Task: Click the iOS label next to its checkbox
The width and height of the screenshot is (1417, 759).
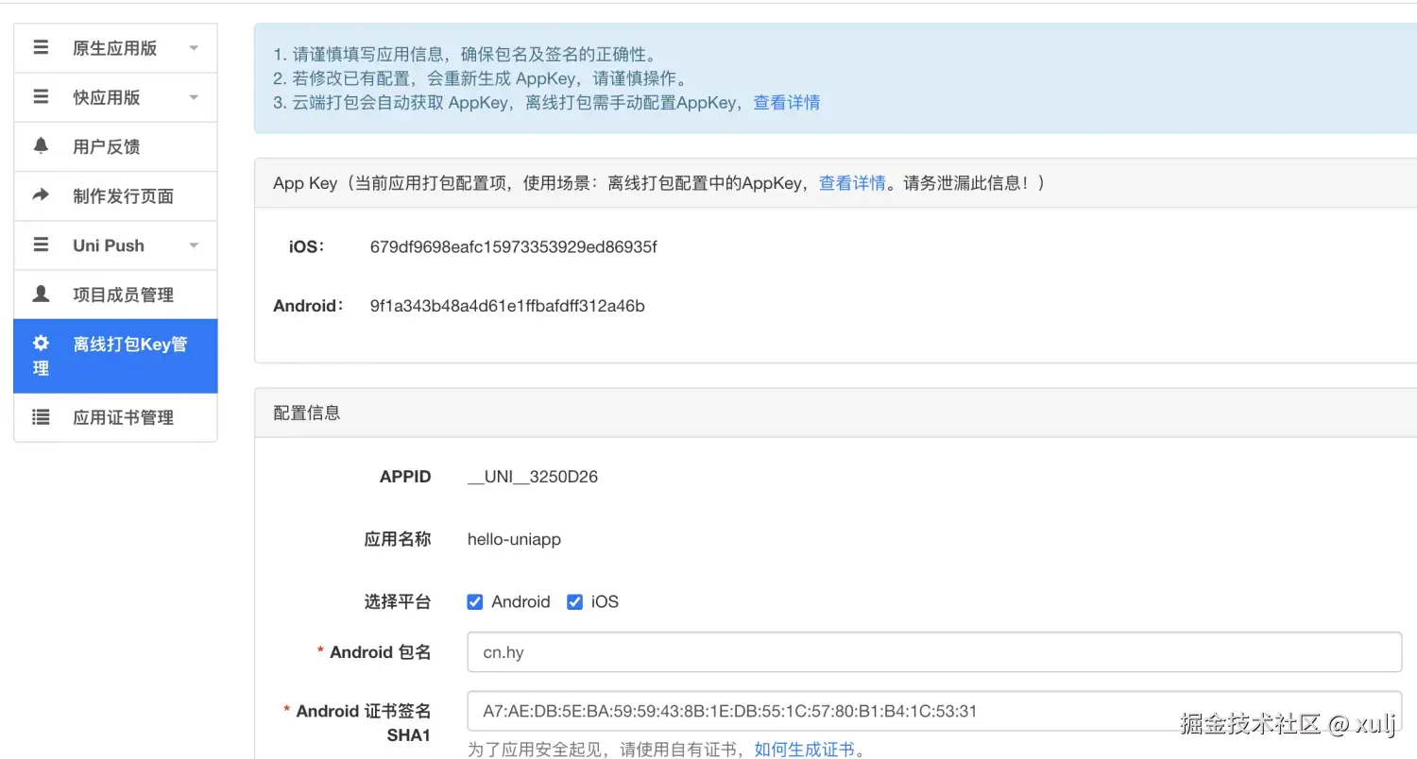Action: (x=605, y=602)
